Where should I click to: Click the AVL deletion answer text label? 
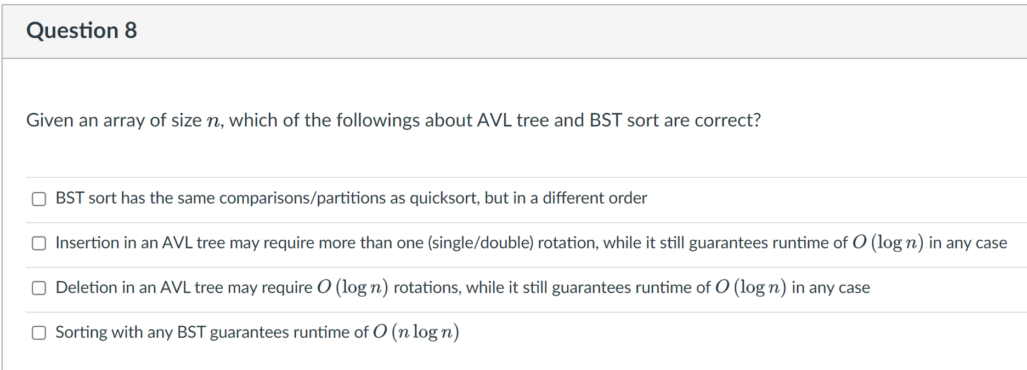coord(462,287)
